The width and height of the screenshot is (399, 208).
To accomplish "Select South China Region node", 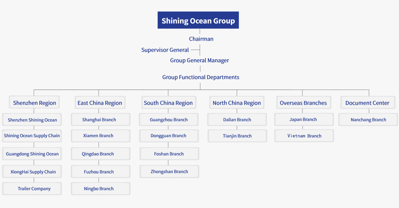I will pyautogui.click(x=168, y=103).
